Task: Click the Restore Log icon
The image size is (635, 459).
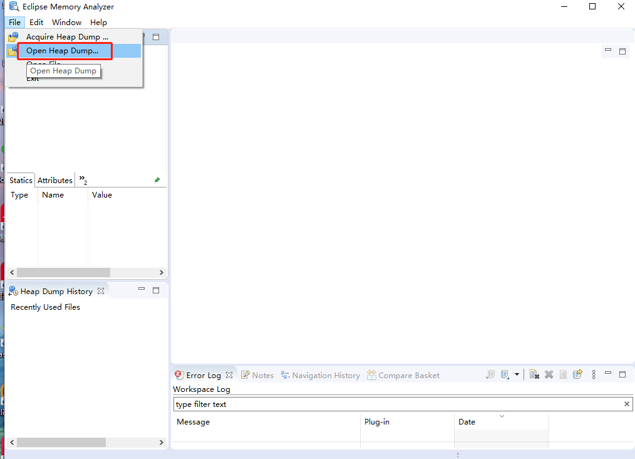Action: [x=577, y=374]
